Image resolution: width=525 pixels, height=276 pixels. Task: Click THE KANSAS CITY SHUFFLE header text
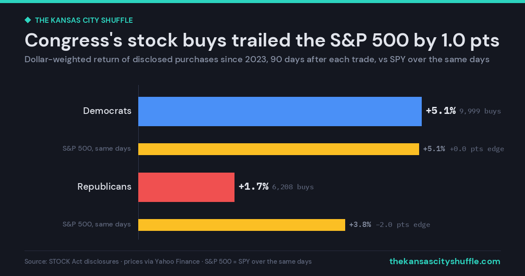(84, 20)
